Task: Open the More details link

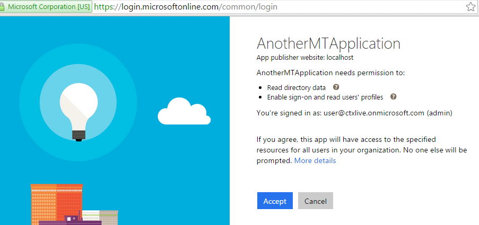Action: tap(315, 160)
